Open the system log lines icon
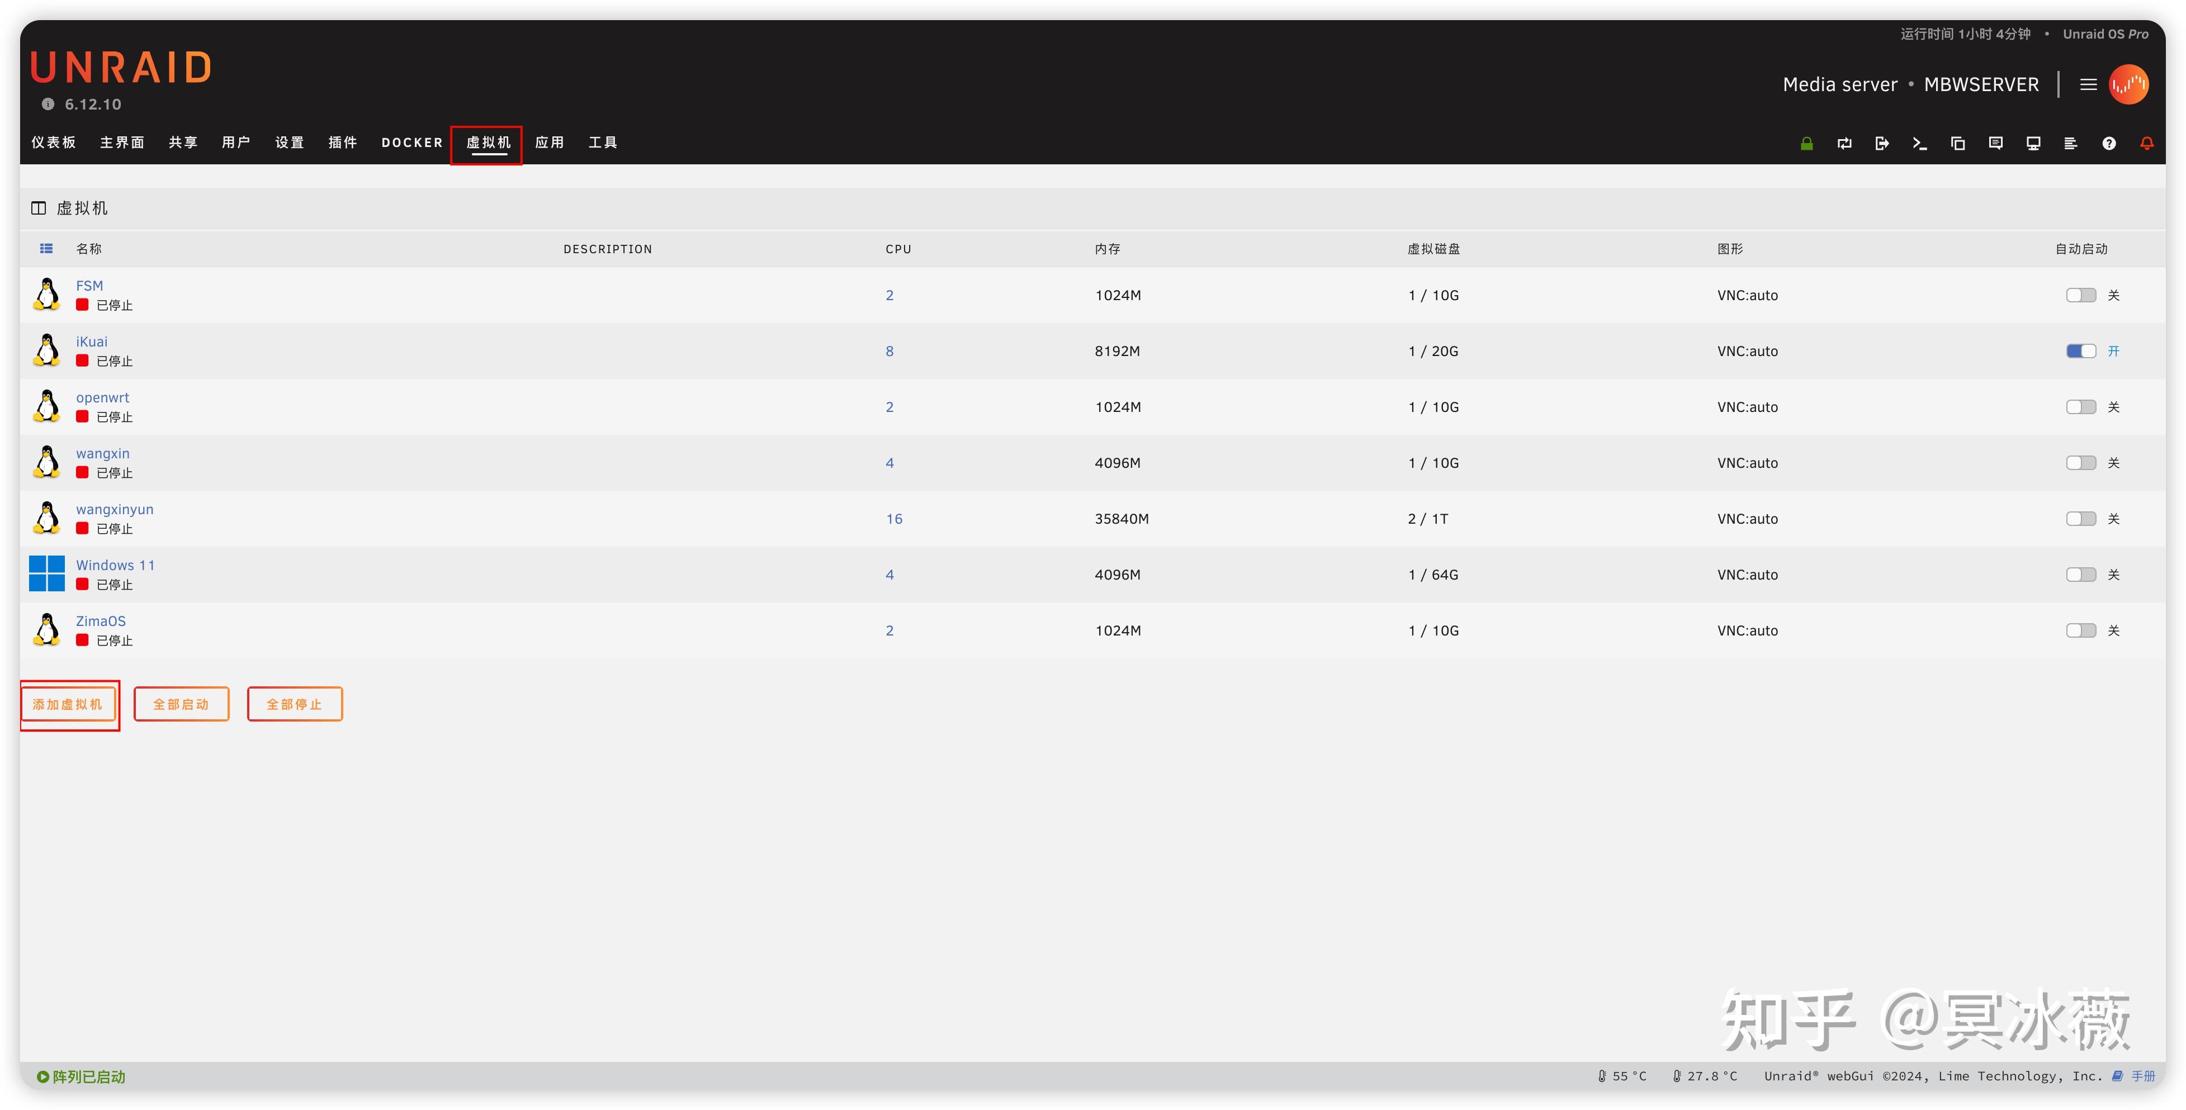2186x1110 pixels. tap(2071, 144)
